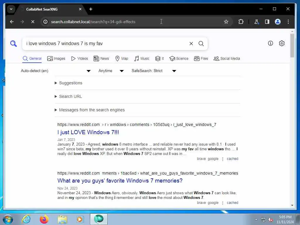300x225 pixels.
Task: Click the SearXNG magnifier logo
Action: pos(13,44)
